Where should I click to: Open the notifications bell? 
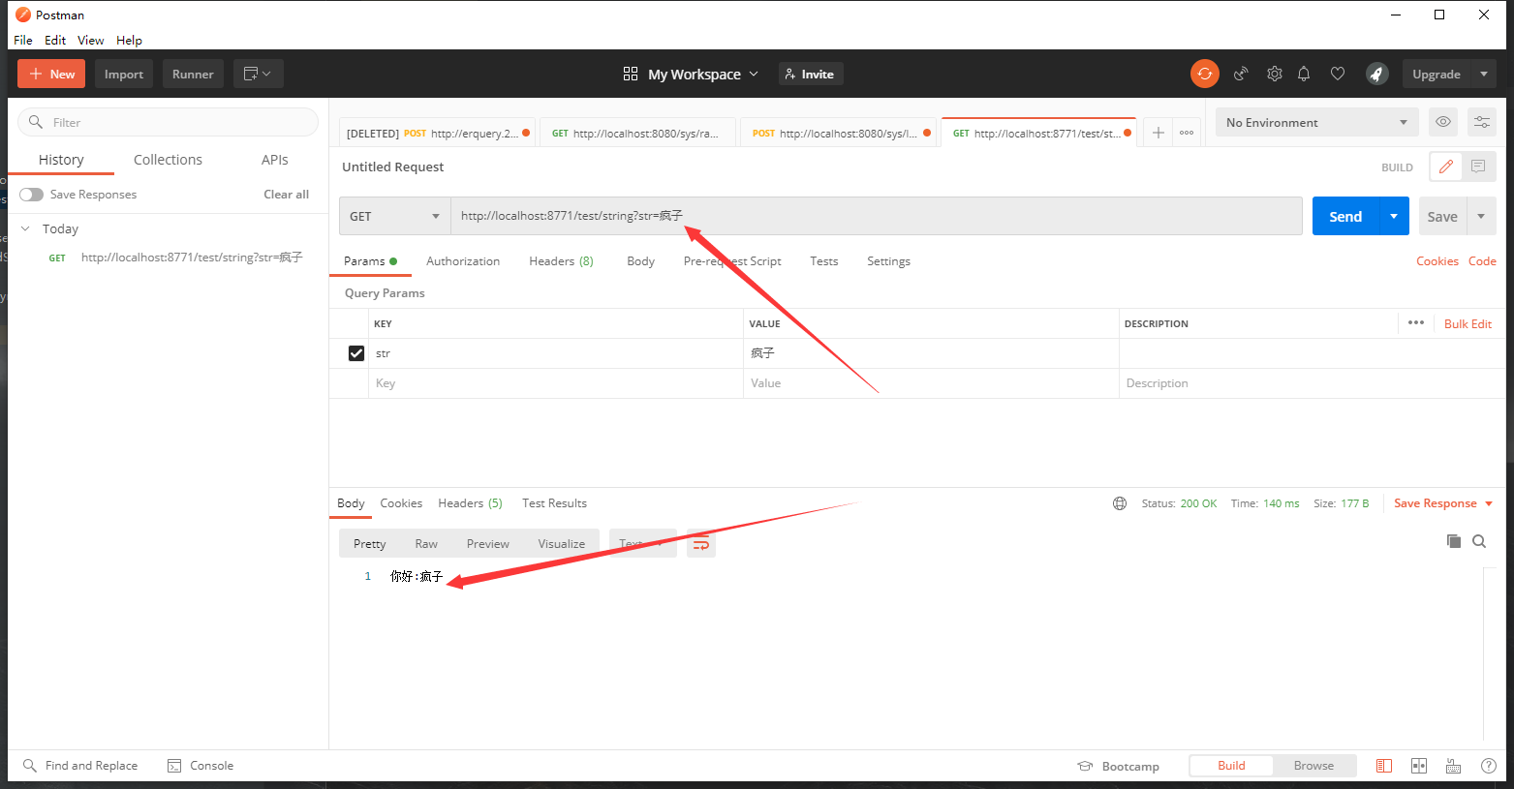click(1304, 74)
